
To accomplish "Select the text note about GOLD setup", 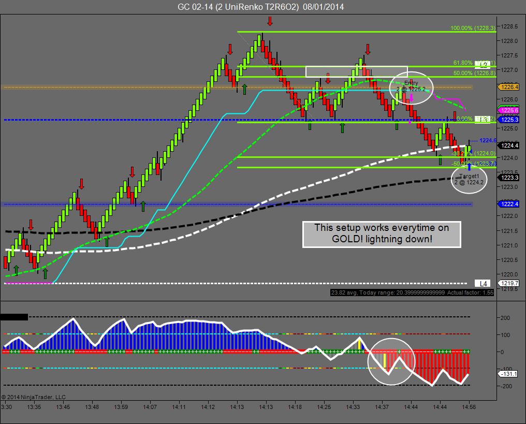I will pos(382,234).
